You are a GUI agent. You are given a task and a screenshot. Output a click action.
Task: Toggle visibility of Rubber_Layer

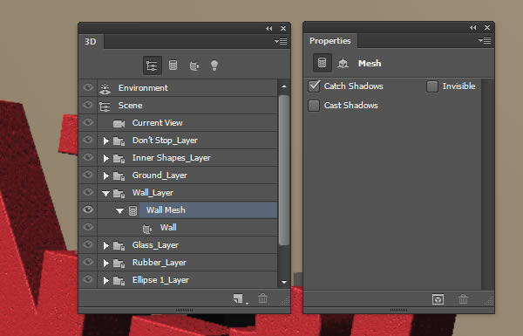[88, 262]
